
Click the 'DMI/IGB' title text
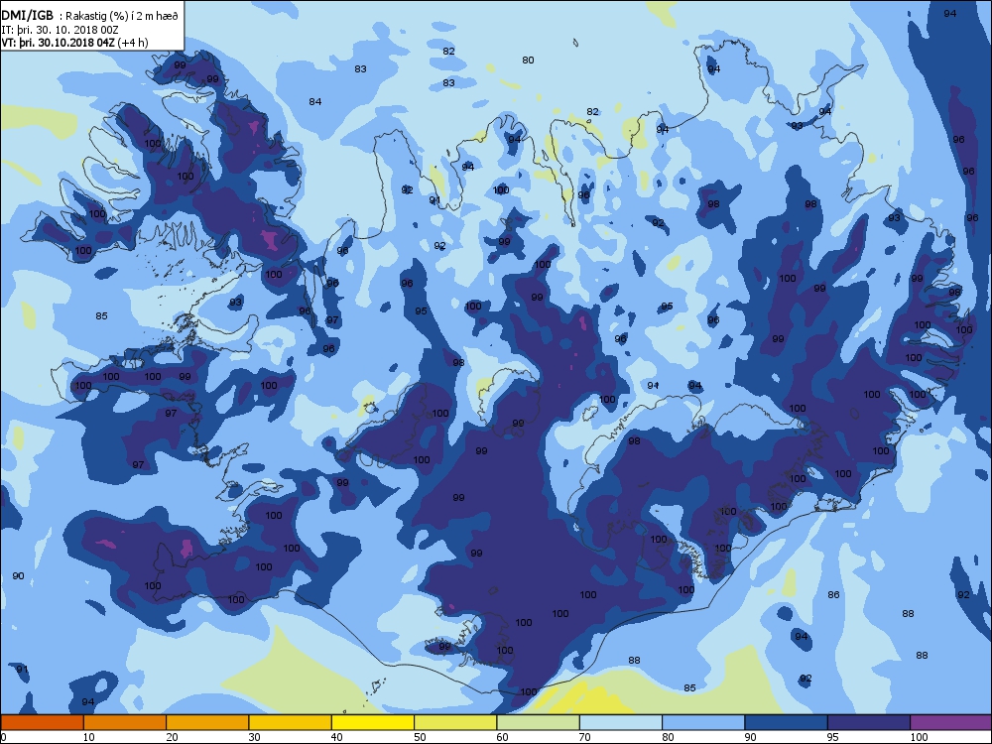tap(28, 16)
